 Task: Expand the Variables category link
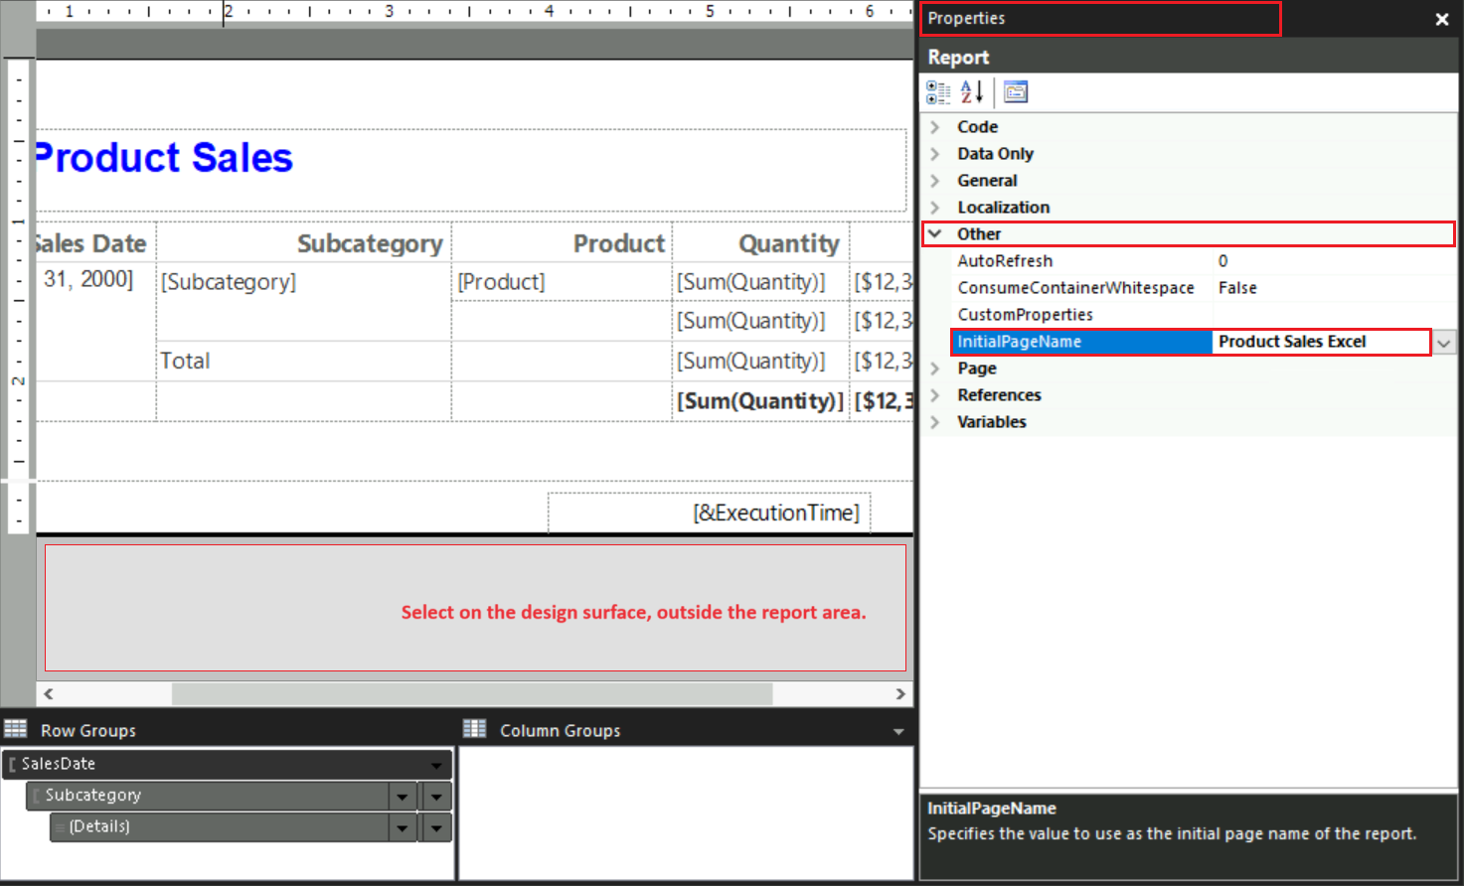coord(935,421)
